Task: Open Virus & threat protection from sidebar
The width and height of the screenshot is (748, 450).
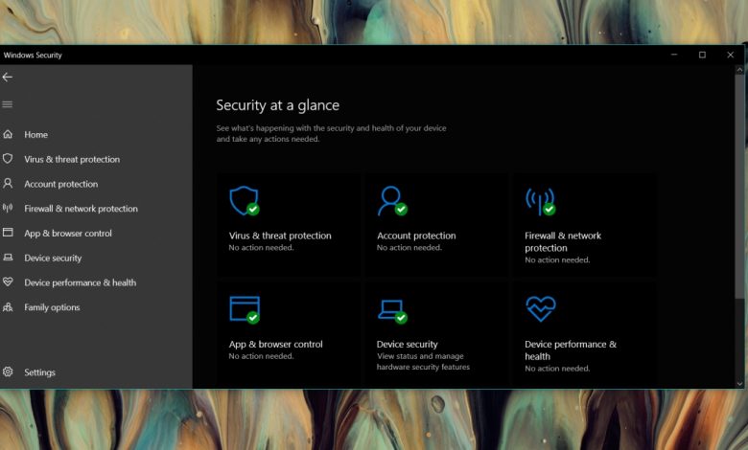Action: [x=72, y=160]
